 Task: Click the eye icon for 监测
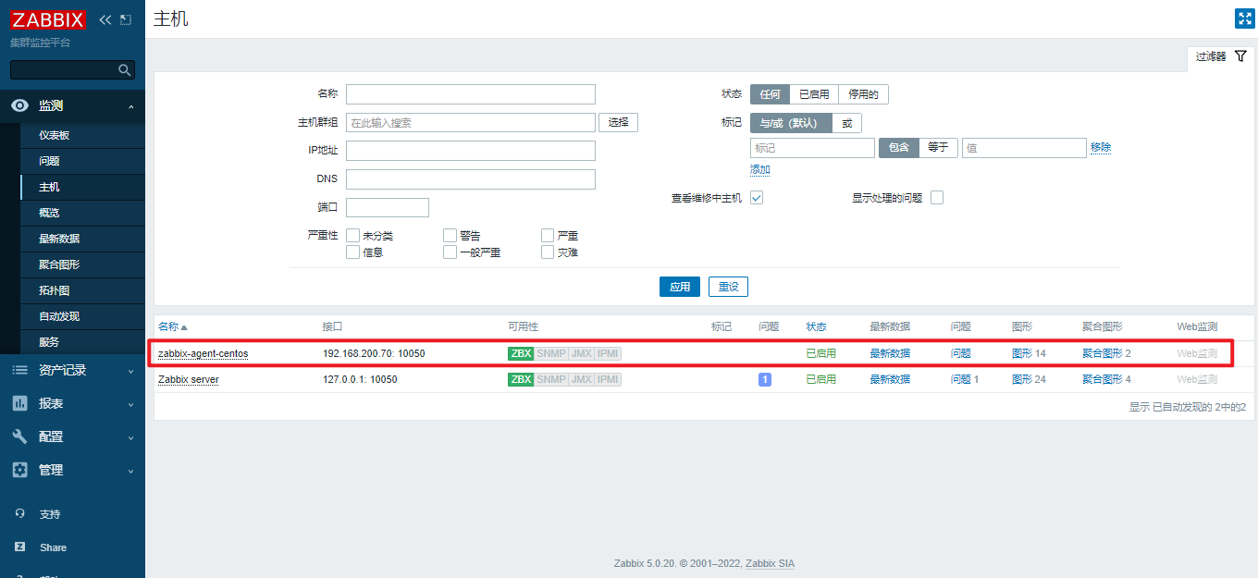pos(19,105)
